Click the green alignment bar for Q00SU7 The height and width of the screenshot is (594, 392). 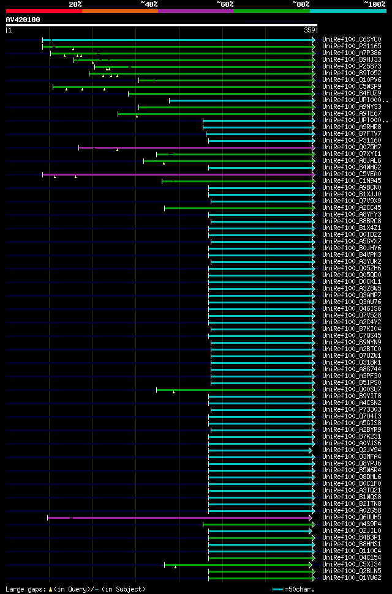[234, 390]
